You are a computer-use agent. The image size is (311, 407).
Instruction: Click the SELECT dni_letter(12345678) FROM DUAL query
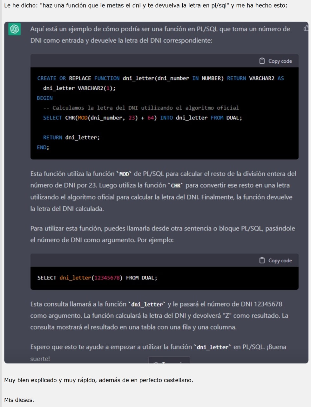(97, 278)
